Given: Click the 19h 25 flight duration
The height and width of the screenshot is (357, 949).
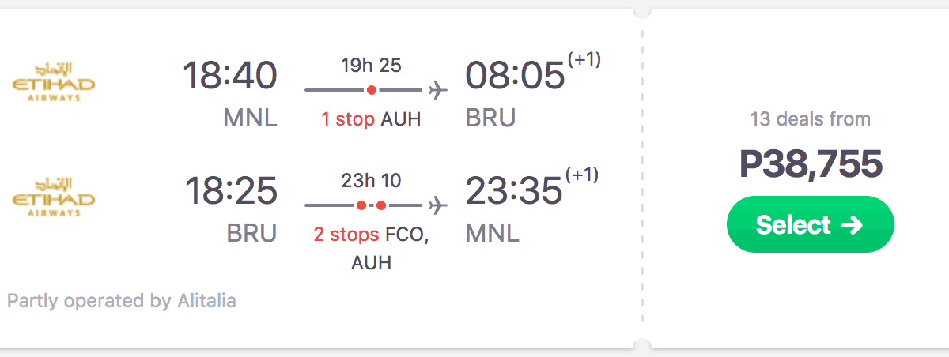Looking at the screenshot, I should 371,65.
